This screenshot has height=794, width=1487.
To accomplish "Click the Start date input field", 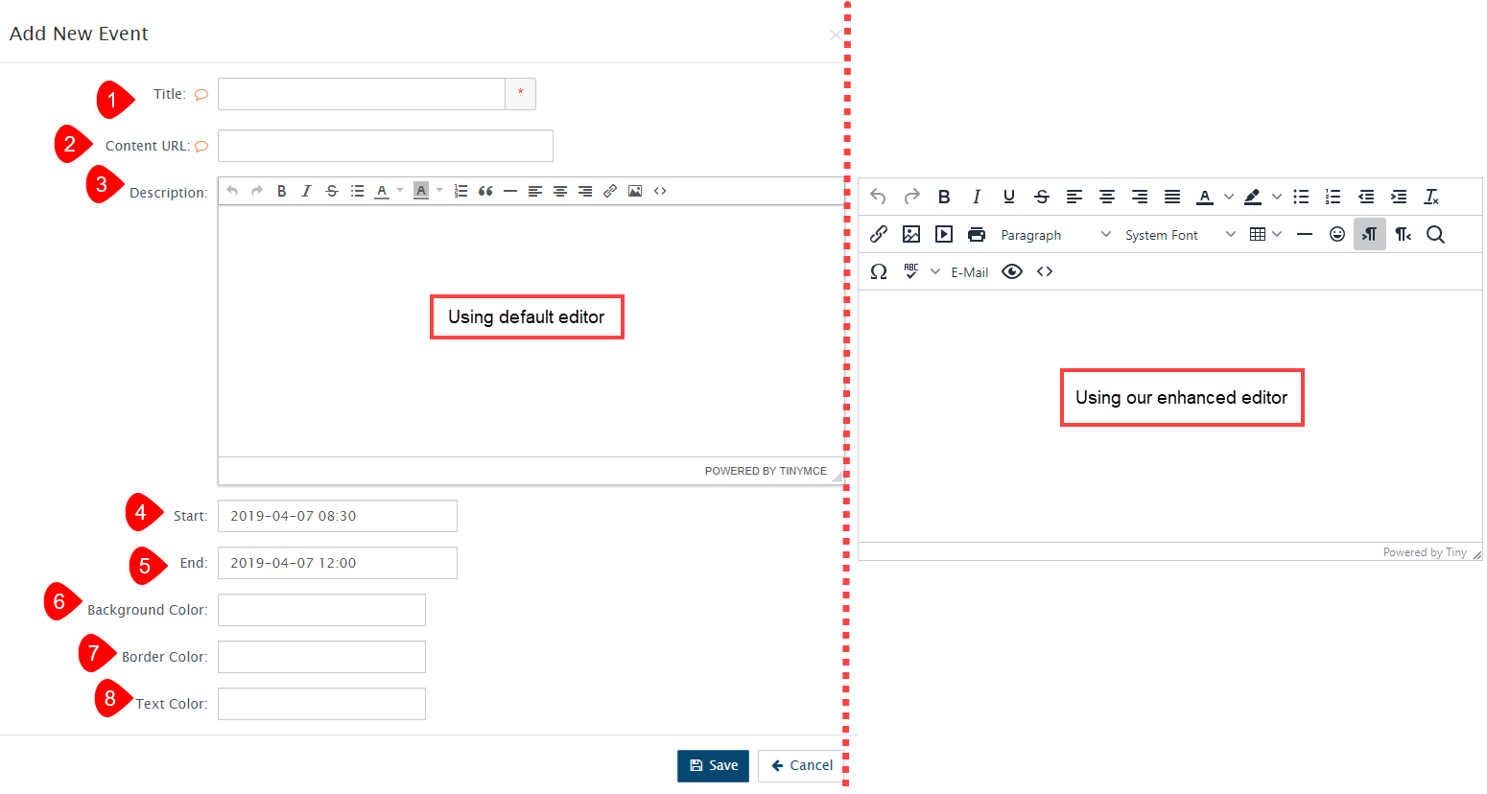I will click(337, 516).
